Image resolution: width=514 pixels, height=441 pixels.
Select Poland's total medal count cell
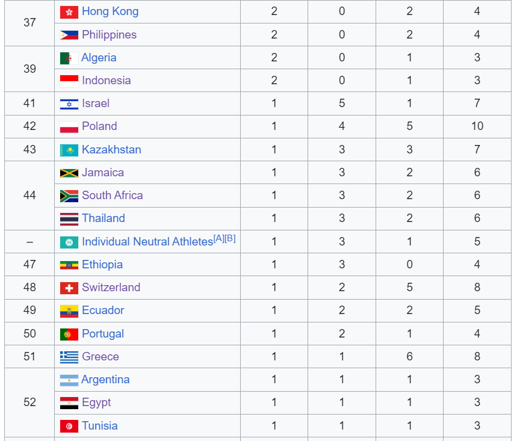pos(477,126)
